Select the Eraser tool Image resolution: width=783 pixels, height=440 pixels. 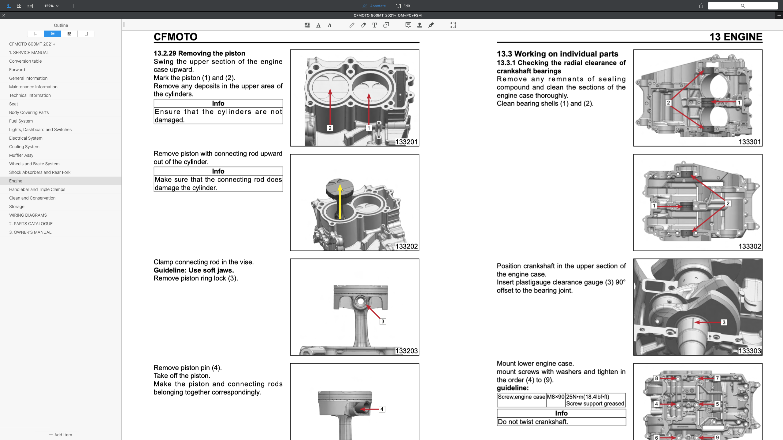click(363, 25)
